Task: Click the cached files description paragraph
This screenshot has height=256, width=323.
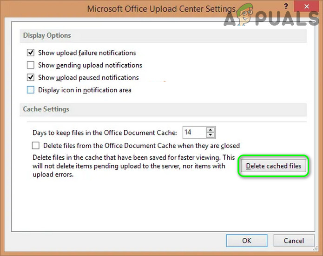Action: pyautogui.click(x=133, y=166)
